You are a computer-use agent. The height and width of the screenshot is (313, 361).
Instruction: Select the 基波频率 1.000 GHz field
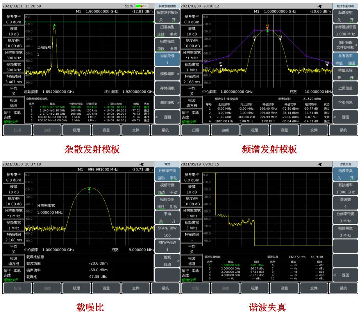pyautogui.click(x=345, y=189)
